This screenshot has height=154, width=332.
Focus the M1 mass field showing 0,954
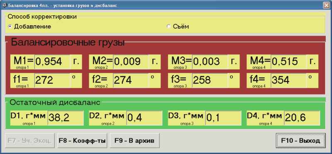[x=52, y=62]
